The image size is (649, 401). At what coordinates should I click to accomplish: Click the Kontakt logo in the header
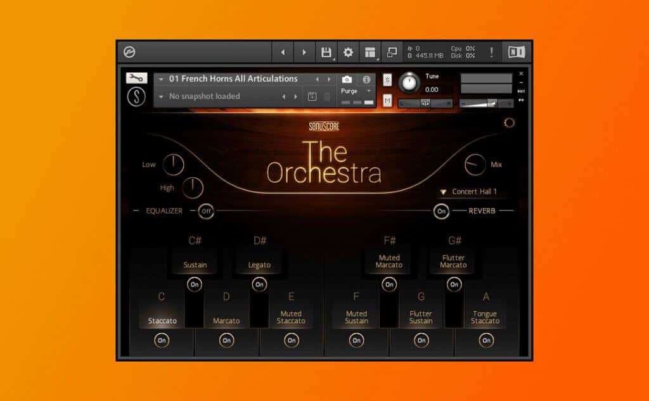click(129, 52)
